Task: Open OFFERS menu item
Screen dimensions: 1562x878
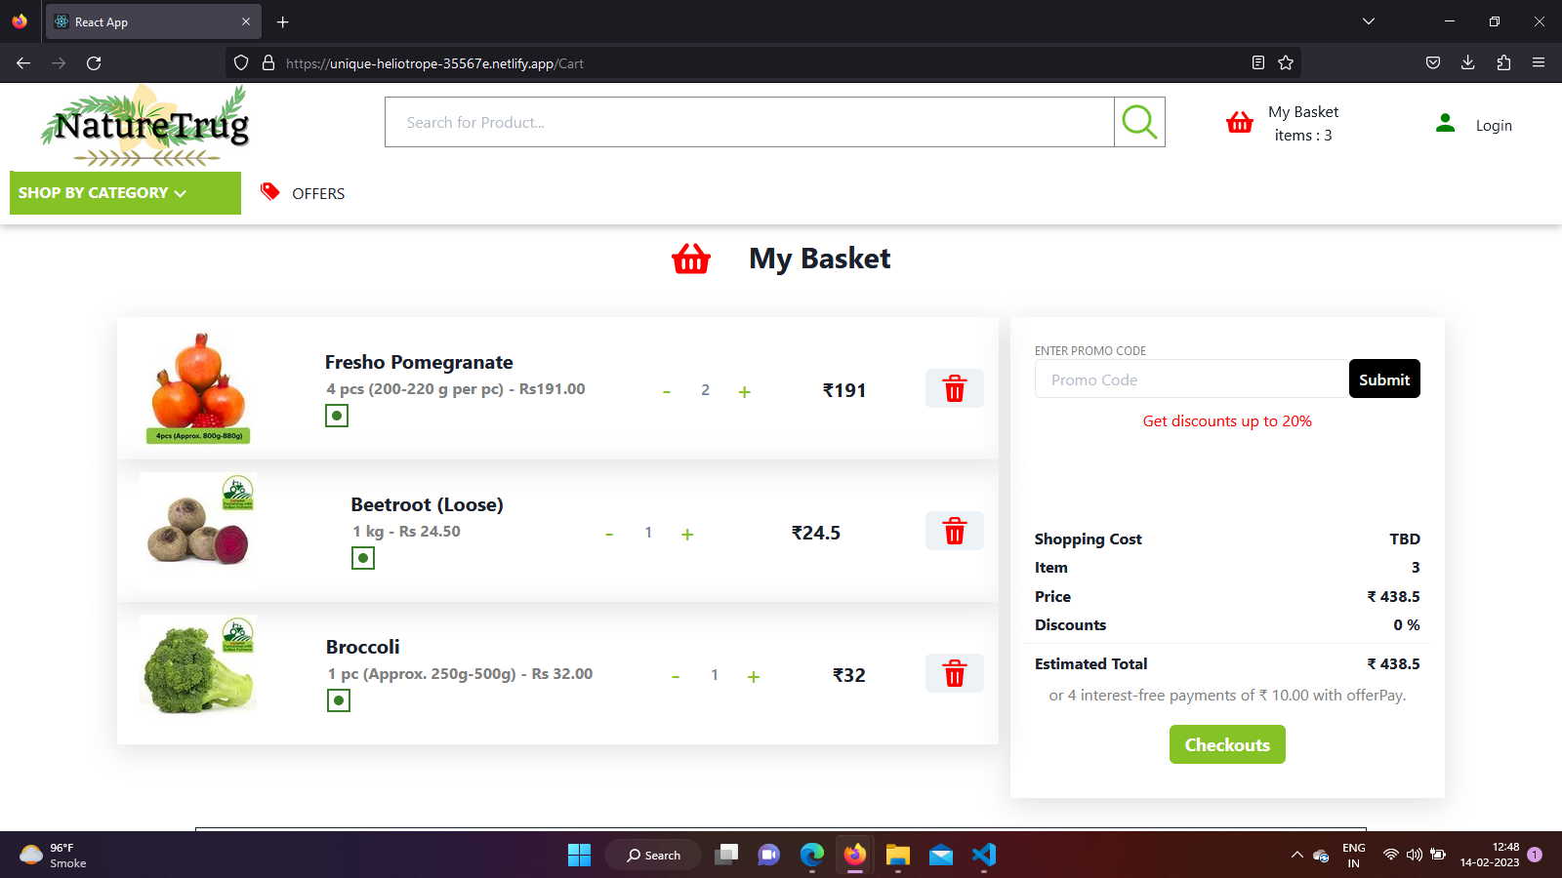Action: 318,193
